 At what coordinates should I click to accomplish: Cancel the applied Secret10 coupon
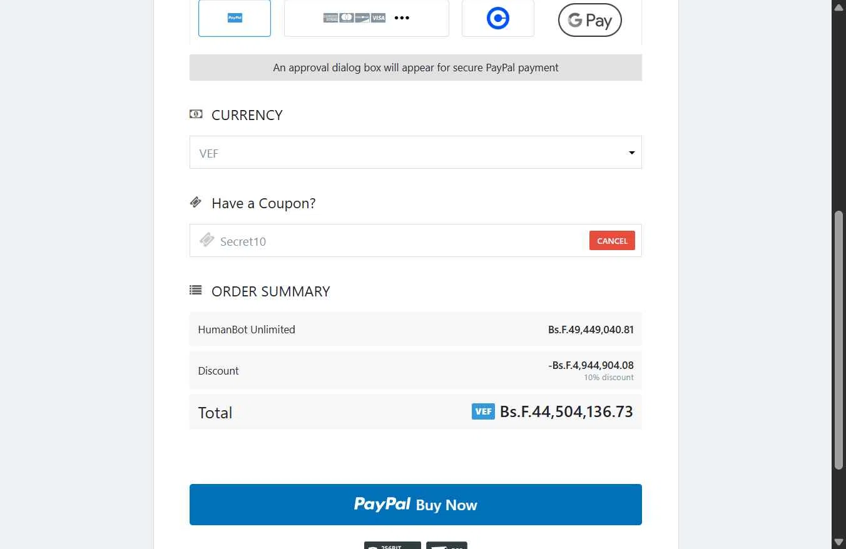click(x=612, y=241)
